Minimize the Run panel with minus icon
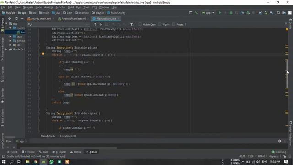Viewport: 293px width, 165px height. [285, 141]
